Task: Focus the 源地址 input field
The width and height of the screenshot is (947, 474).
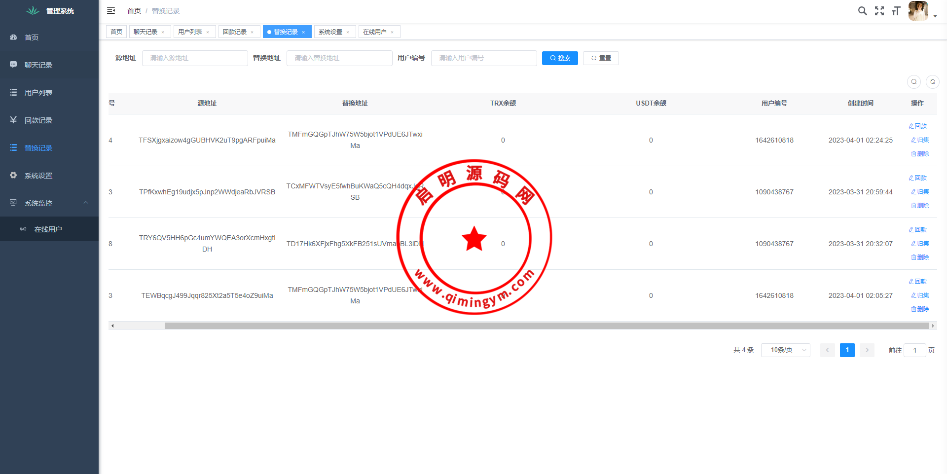Action: click(195, 58)
